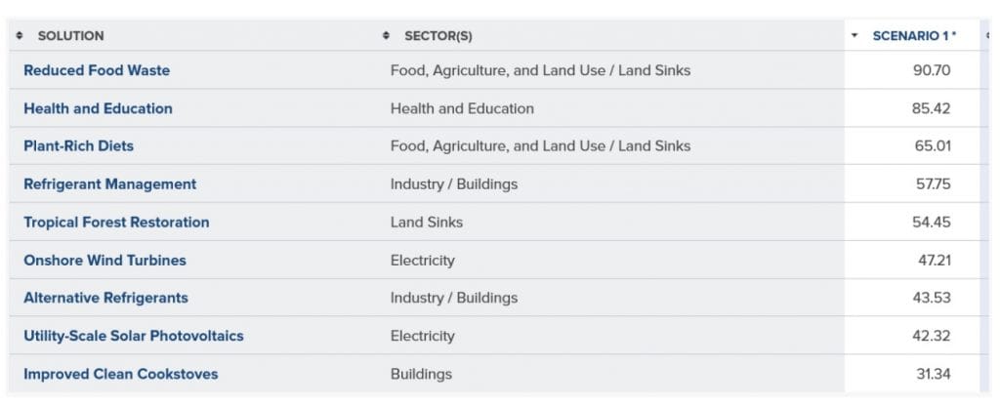The image size is (1000, 406).
Task: Sort table by the Solution sort arrows
Action: pos(20,36)
